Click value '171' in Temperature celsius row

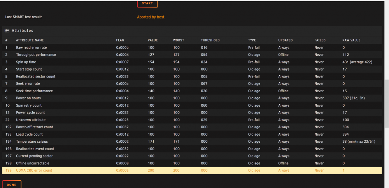click(151, 141)
